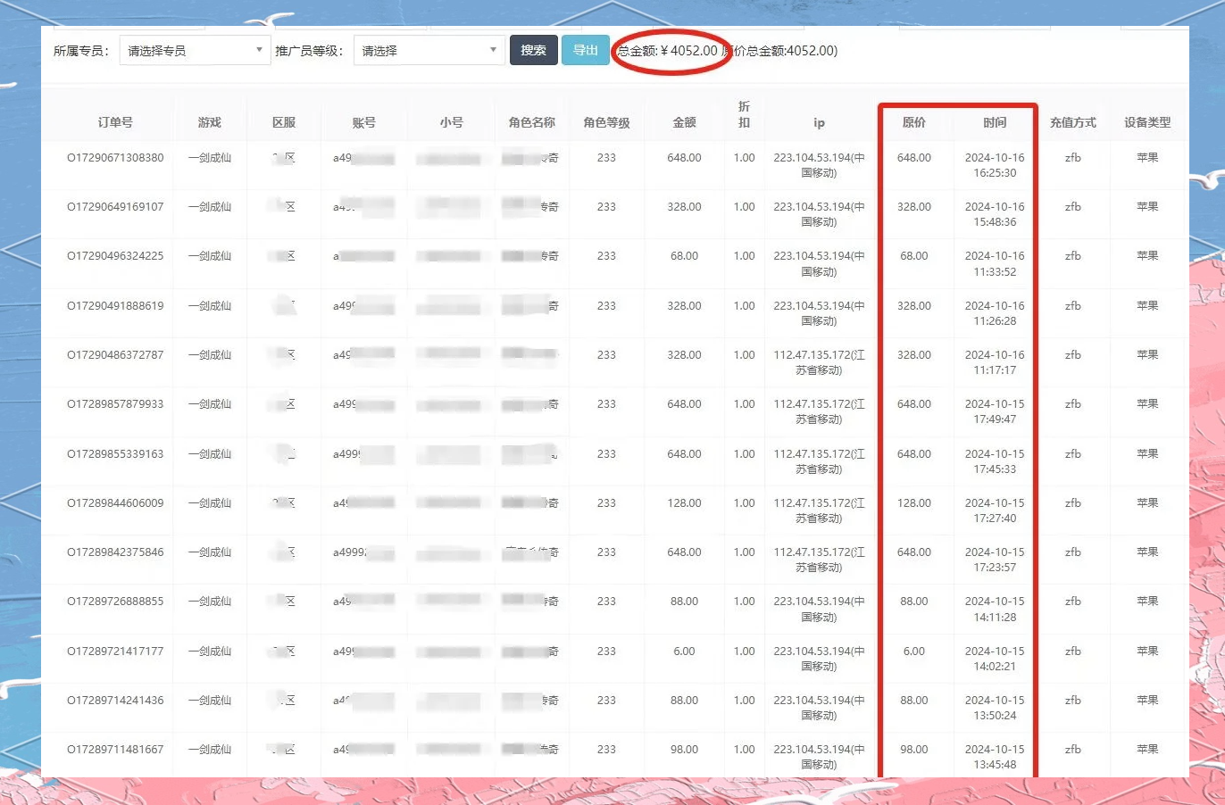Click 原价 648.00 in order O17289842375846 row
The height and width of the screenshot is (805, 1225).
pyautogui.click(x=913, y=552)
